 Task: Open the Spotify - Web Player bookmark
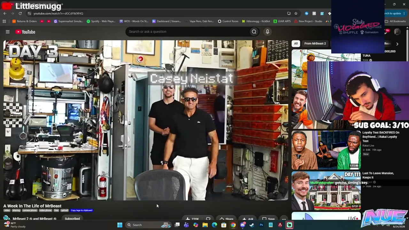101,21
